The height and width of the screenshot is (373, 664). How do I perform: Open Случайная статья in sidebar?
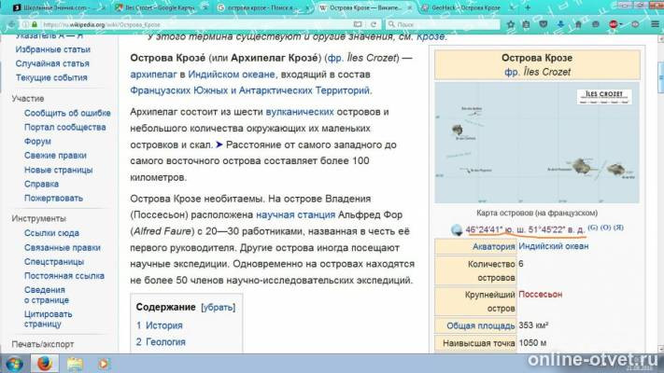coord(52,63)
